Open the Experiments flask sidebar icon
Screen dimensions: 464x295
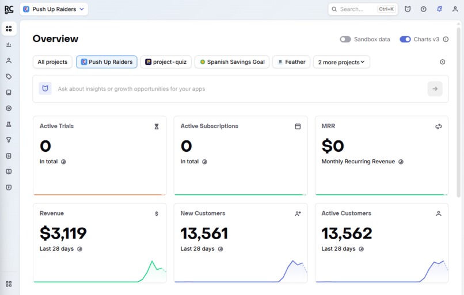click(x=9, y=124)
